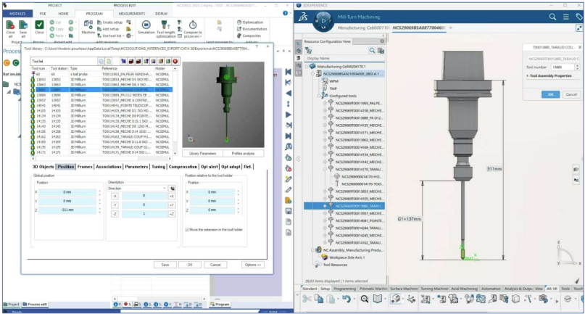
Task: Click search icon in Resource Configuration View
Action: point(372,51)
